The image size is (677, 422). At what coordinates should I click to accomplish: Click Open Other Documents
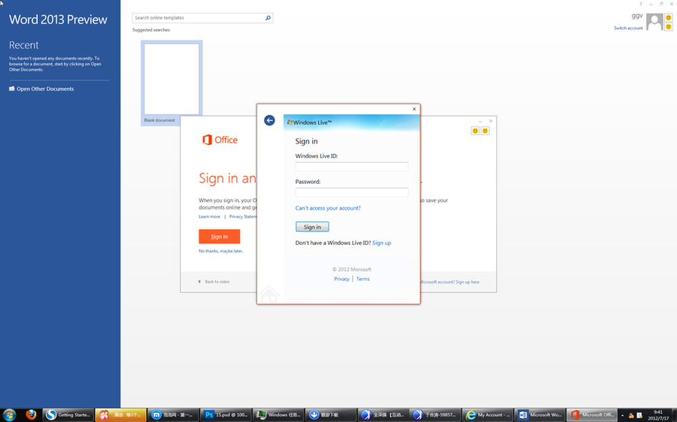[45, 89]
